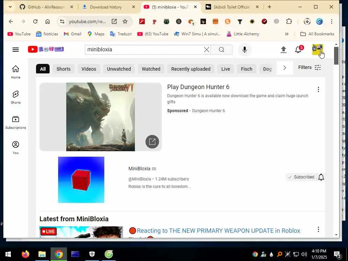Screen dimensions: 348x261
Task: Open Play Dungeon Hunter 6 ad title
Action: [x=198, y=87]
